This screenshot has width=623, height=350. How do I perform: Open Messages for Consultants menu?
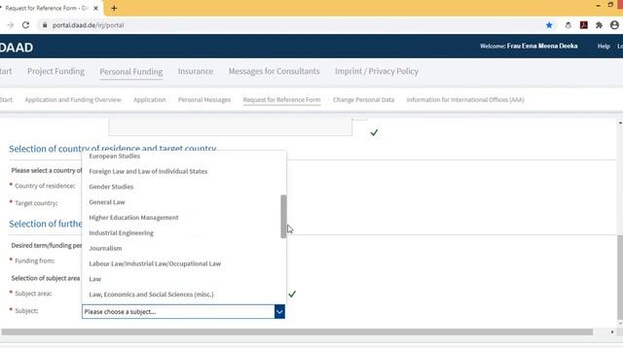[x=274, y=71]
